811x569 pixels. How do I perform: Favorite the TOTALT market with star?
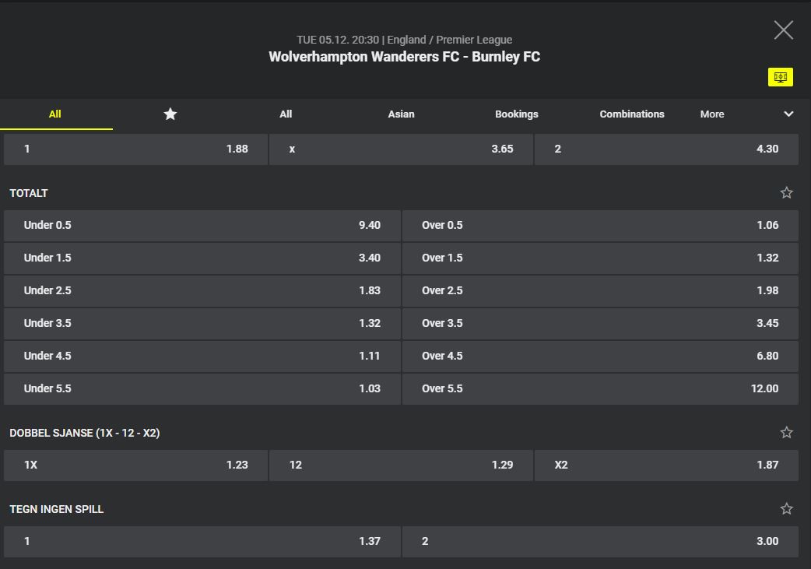(x=786, y=193)
